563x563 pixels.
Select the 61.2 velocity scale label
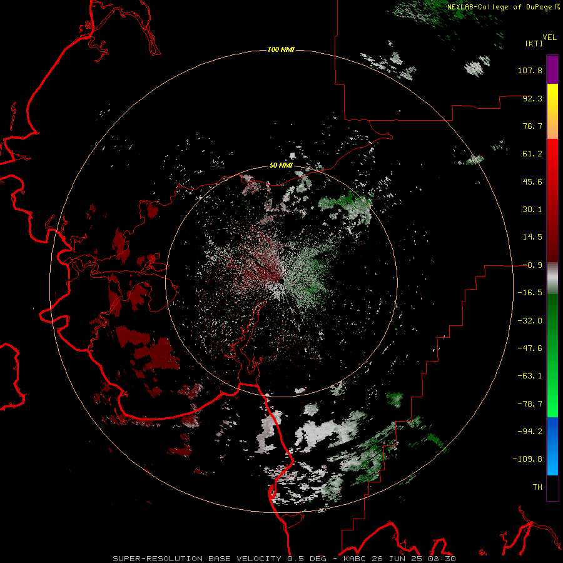click(532, 154)
